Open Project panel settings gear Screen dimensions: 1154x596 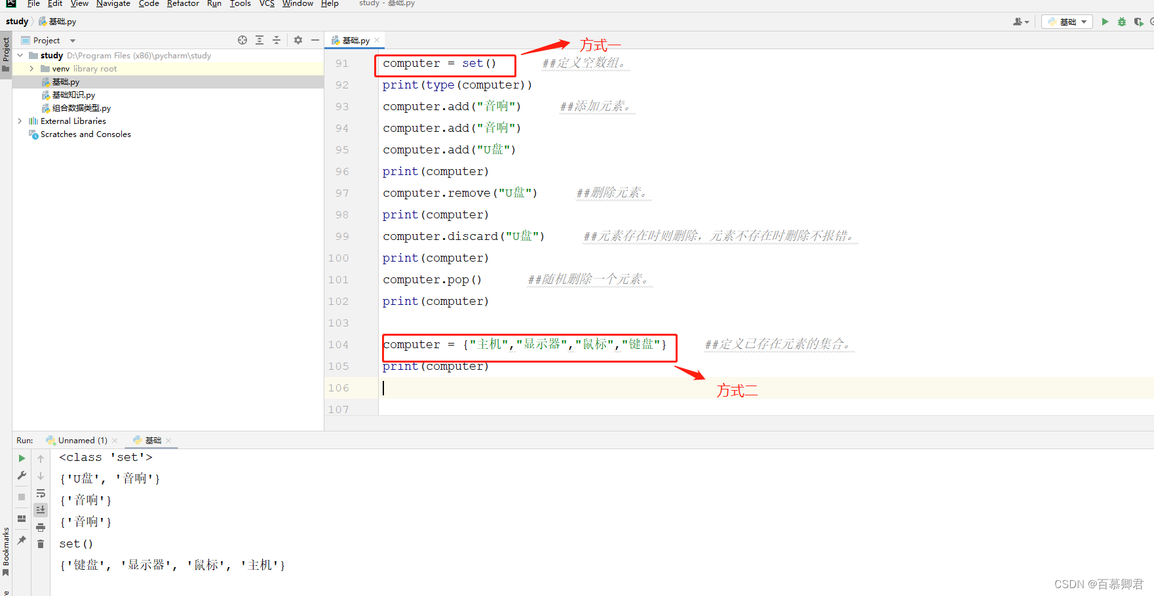(x=298, y=40)
